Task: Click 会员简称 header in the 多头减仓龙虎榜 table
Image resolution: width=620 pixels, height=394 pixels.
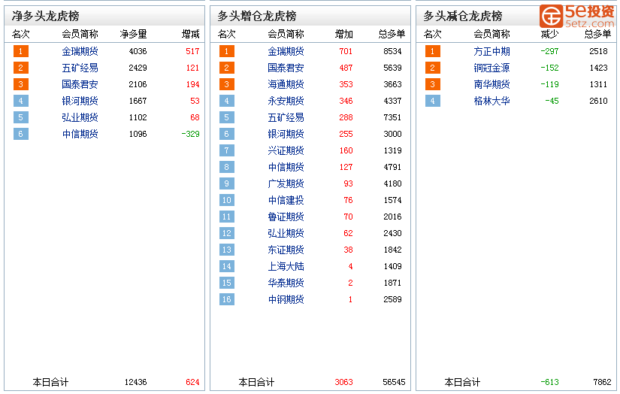Action: [x=492, y=35]
